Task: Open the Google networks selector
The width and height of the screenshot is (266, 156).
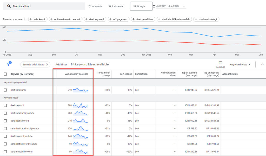Action: [x=141, y=6]
